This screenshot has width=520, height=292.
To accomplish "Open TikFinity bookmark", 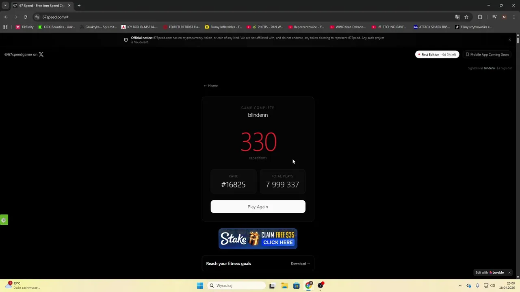I will (x=25, y=27).
